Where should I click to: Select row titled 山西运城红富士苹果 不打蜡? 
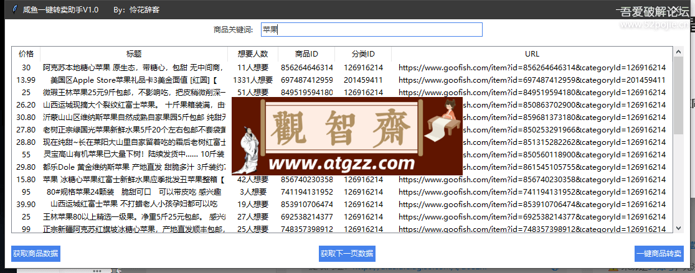coord(342,204)
